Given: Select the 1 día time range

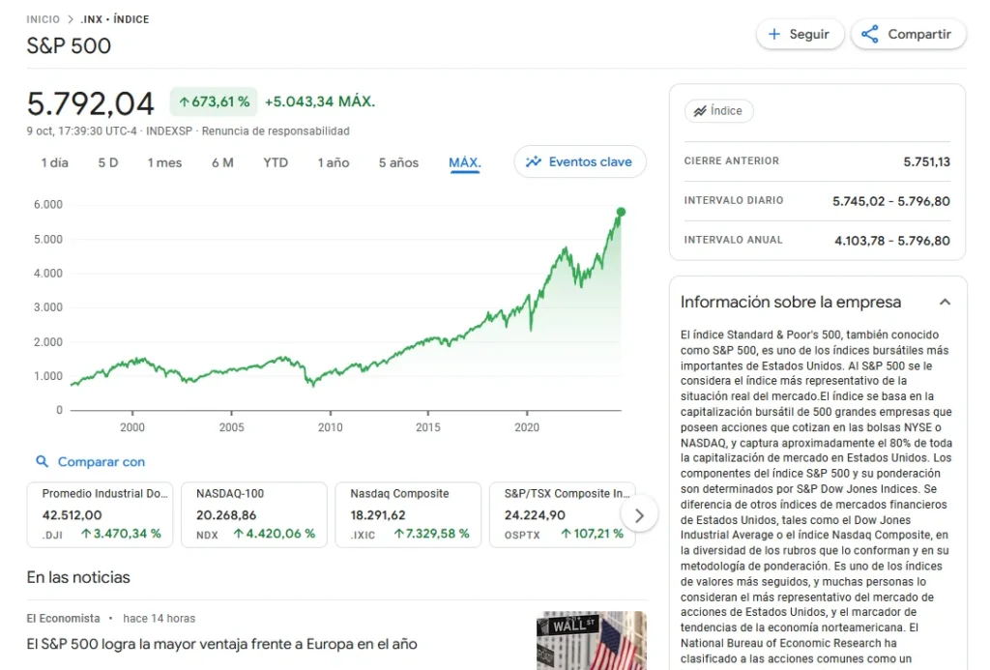Looking at the screenshot, I should [x=54, y=162].
